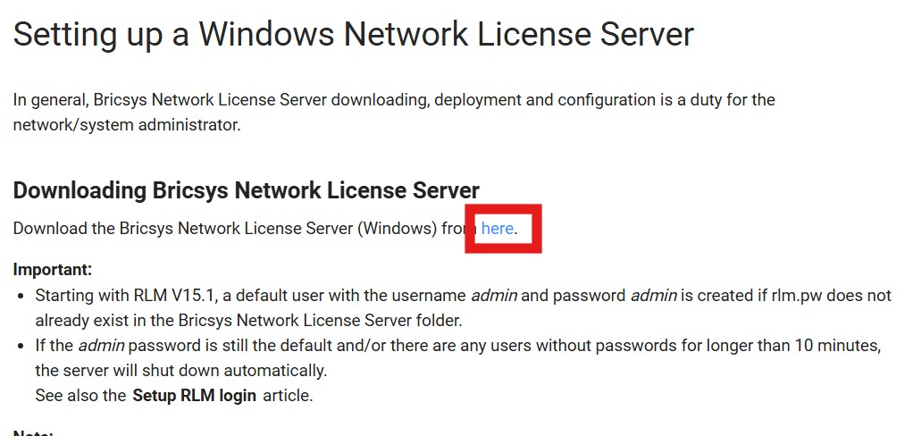
Task: Click italic "admin" following "and password"
Action: (x=653, y=296)
